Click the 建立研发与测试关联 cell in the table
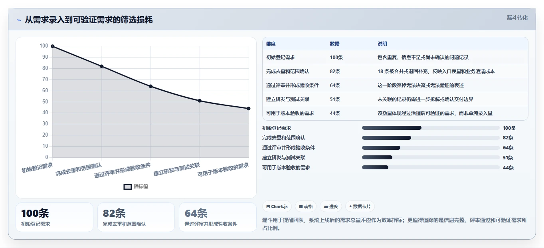This screenshot has width=544, height=248. (x=288, y=99)
